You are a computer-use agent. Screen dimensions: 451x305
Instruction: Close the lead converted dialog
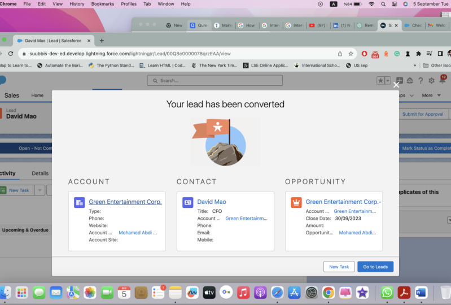396,85
